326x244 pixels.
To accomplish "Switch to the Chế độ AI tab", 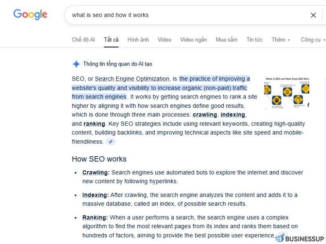I will point(83,39).
